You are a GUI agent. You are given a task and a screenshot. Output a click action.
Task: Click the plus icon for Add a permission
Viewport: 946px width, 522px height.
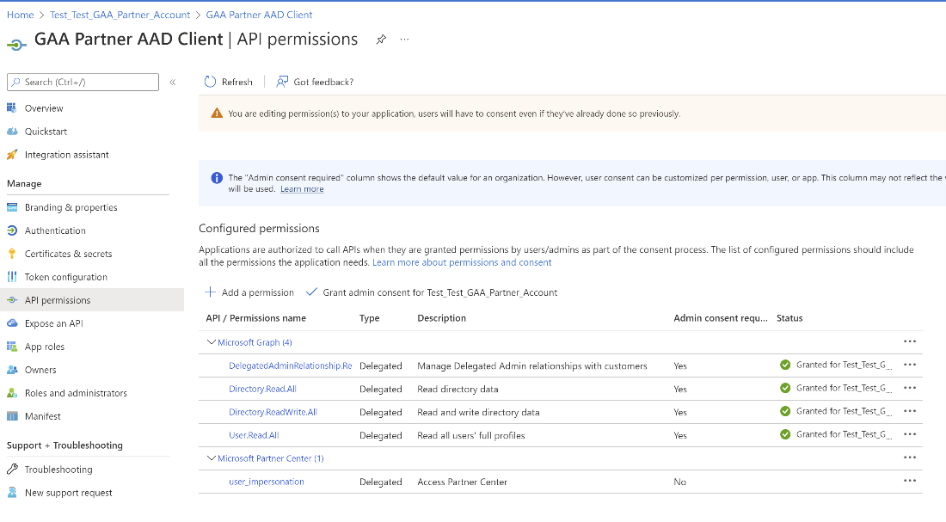210,292
